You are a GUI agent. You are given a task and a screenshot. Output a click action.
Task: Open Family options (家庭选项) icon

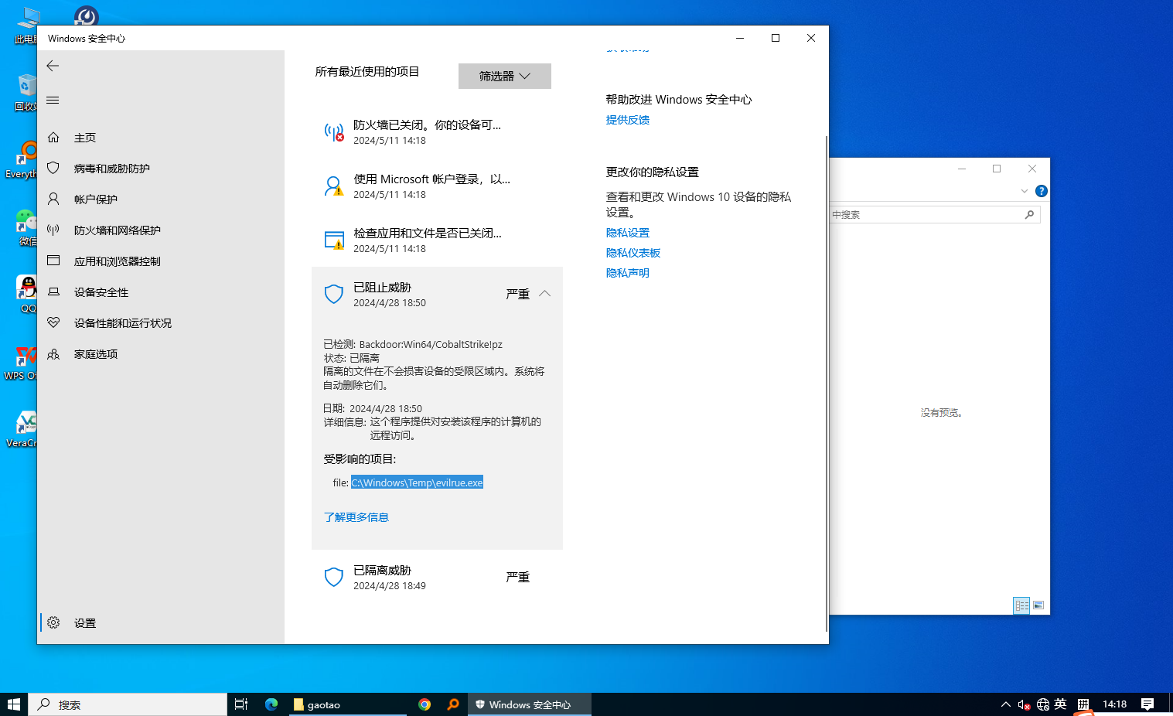pos(53,354)
